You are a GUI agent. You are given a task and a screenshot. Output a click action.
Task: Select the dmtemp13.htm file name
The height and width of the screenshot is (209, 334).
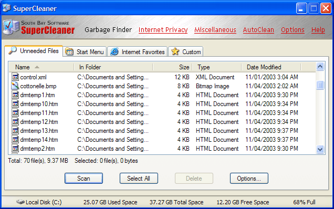coord(39,131)
